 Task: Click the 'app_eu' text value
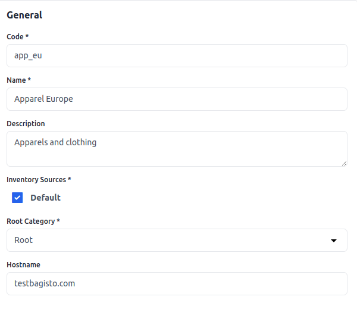coord(28,56)
